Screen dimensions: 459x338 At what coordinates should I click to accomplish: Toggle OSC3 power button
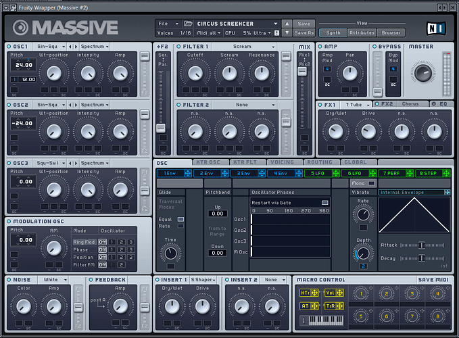(9, 163)
